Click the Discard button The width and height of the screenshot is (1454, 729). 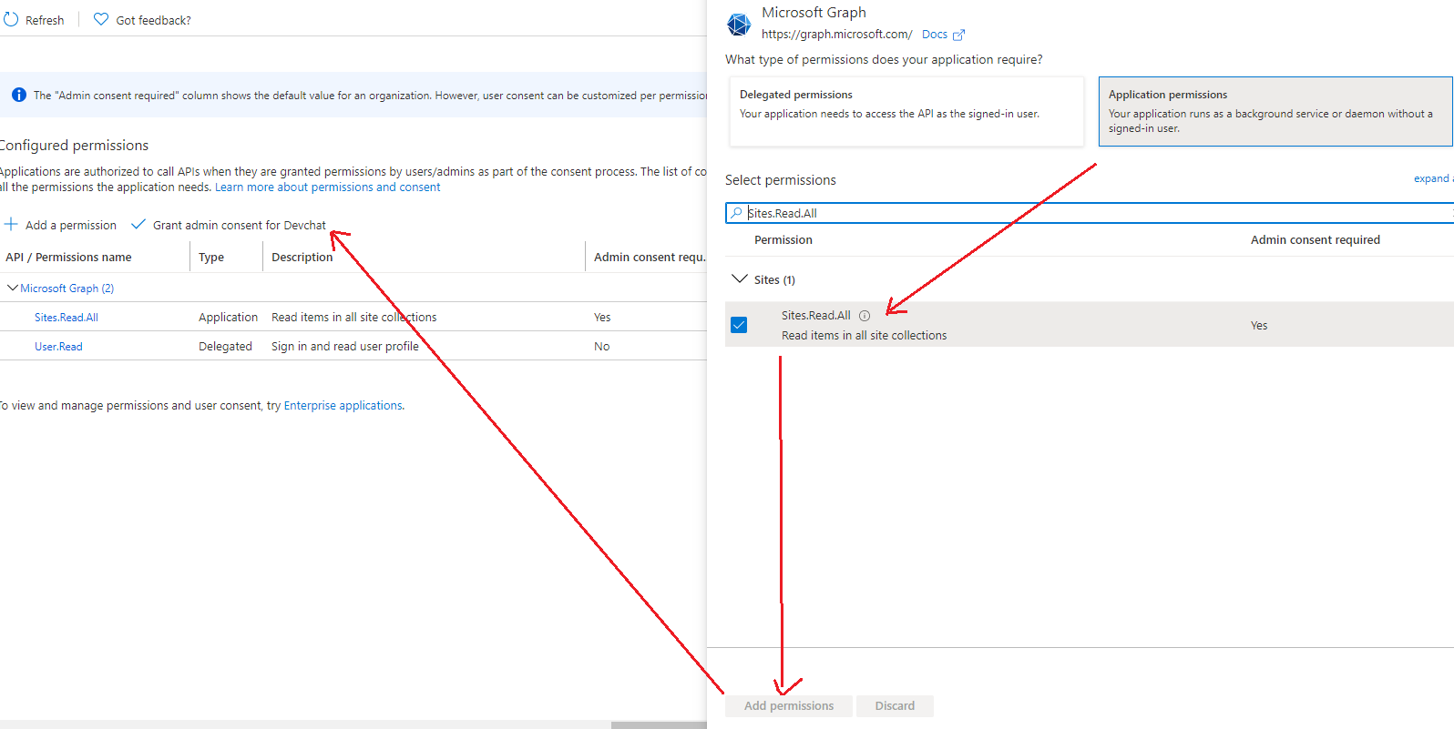coord(895,705)
